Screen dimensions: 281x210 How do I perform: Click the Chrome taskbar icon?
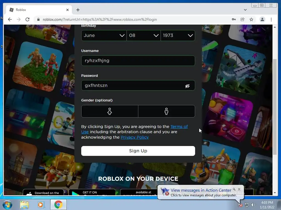pos(58,205)
